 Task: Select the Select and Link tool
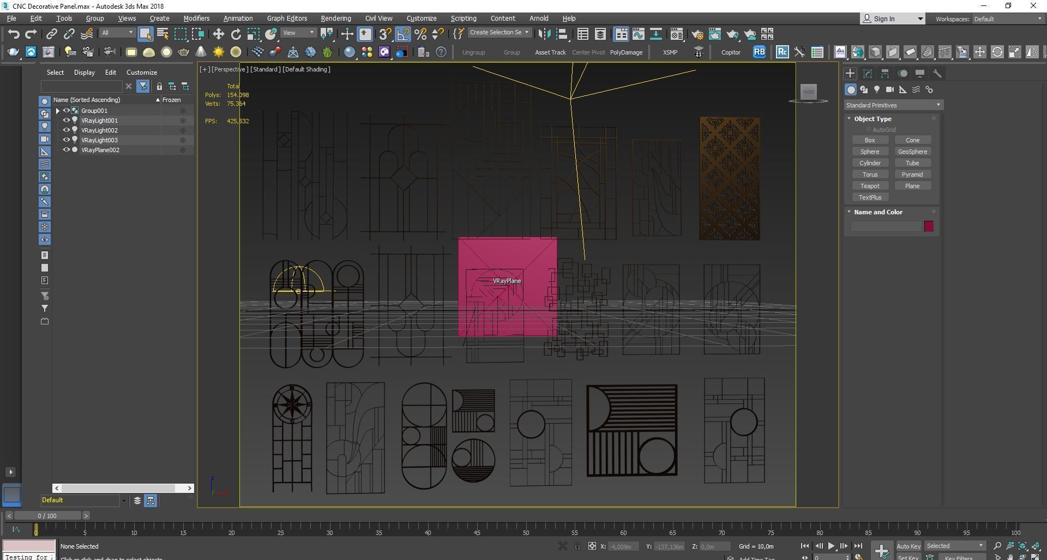point(51,34)
